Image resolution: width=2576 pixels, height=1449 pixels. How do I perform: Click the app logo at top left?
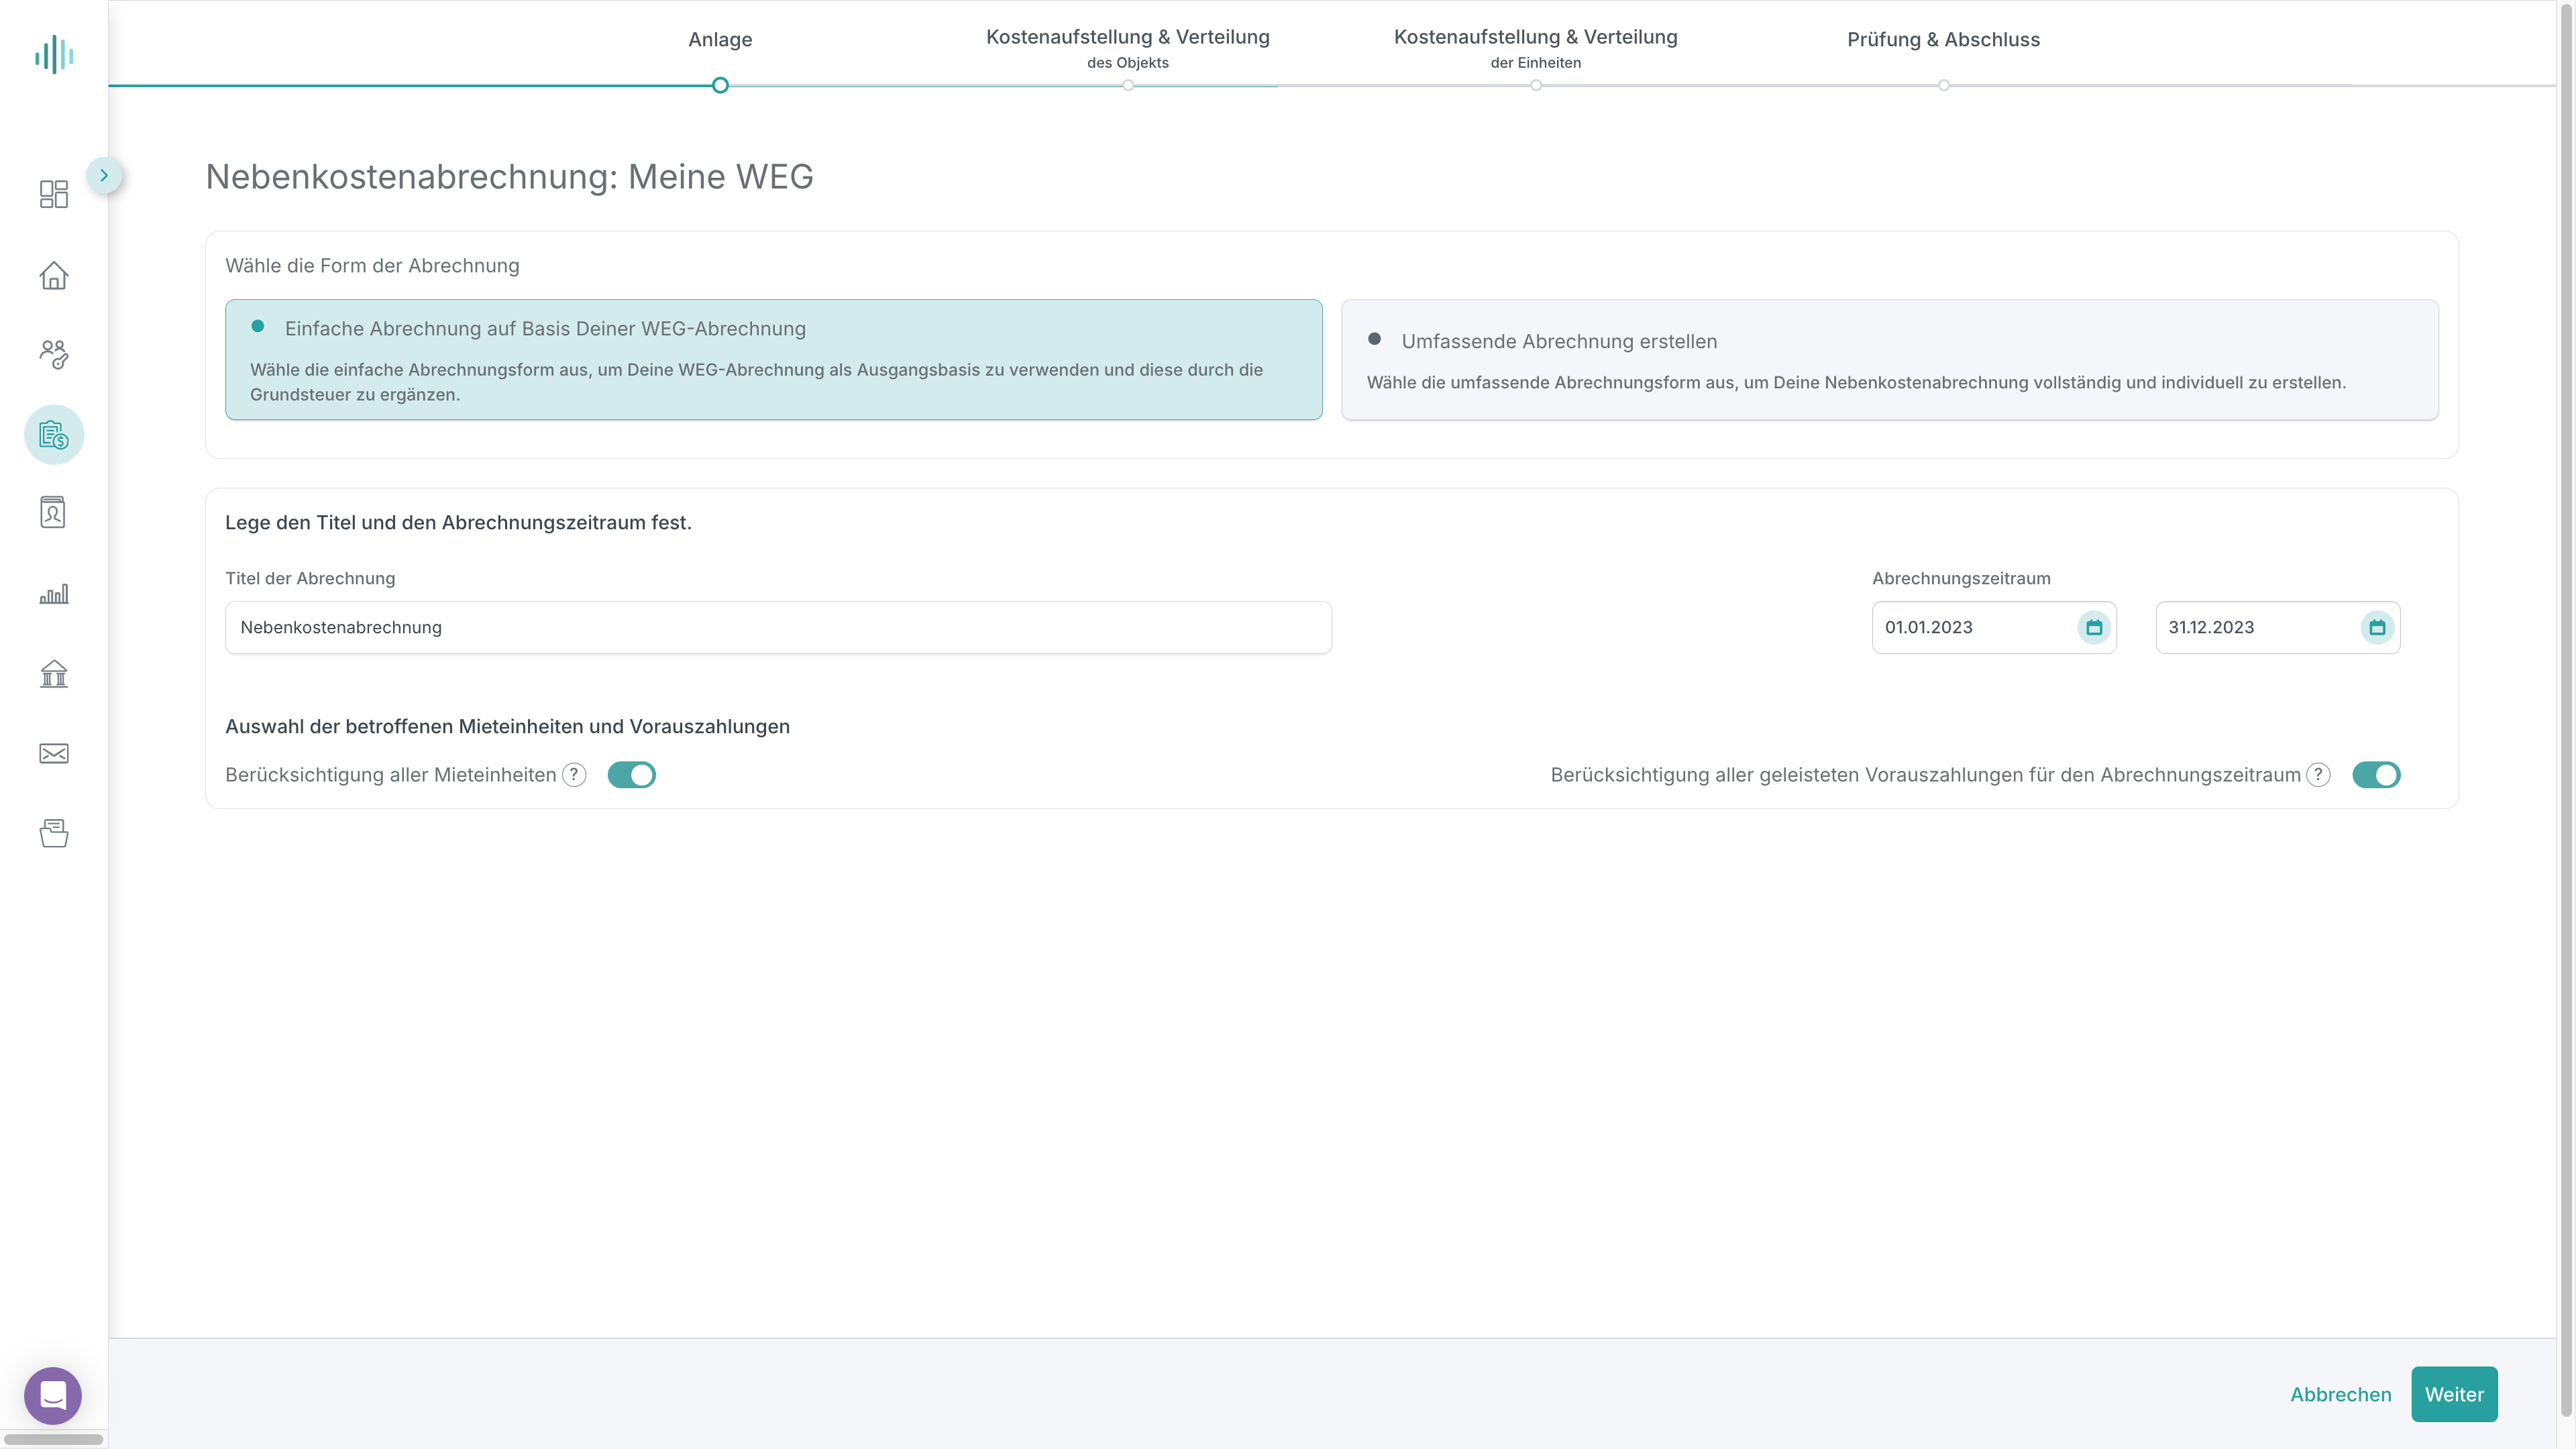54,55
